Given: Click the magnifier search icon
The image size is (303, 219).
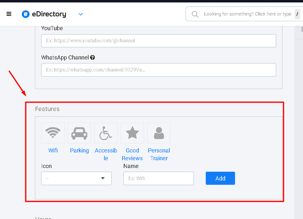Looking at the screenshot, I should coord(195,14).
